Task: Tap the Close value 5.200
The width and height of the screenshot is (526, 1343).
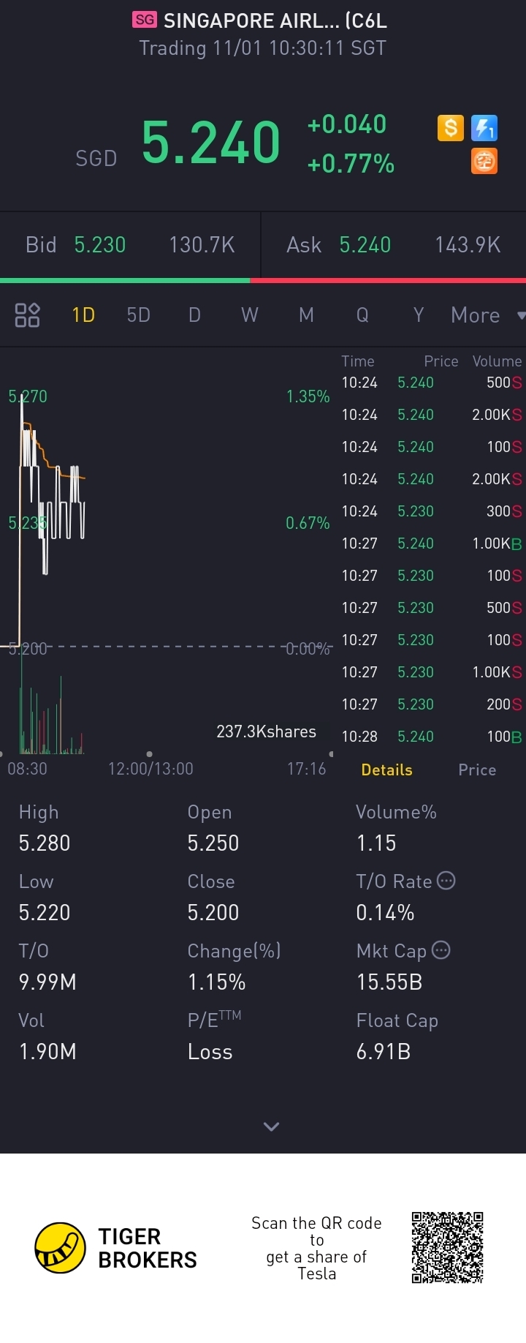Action: click(x=213, y=913)
